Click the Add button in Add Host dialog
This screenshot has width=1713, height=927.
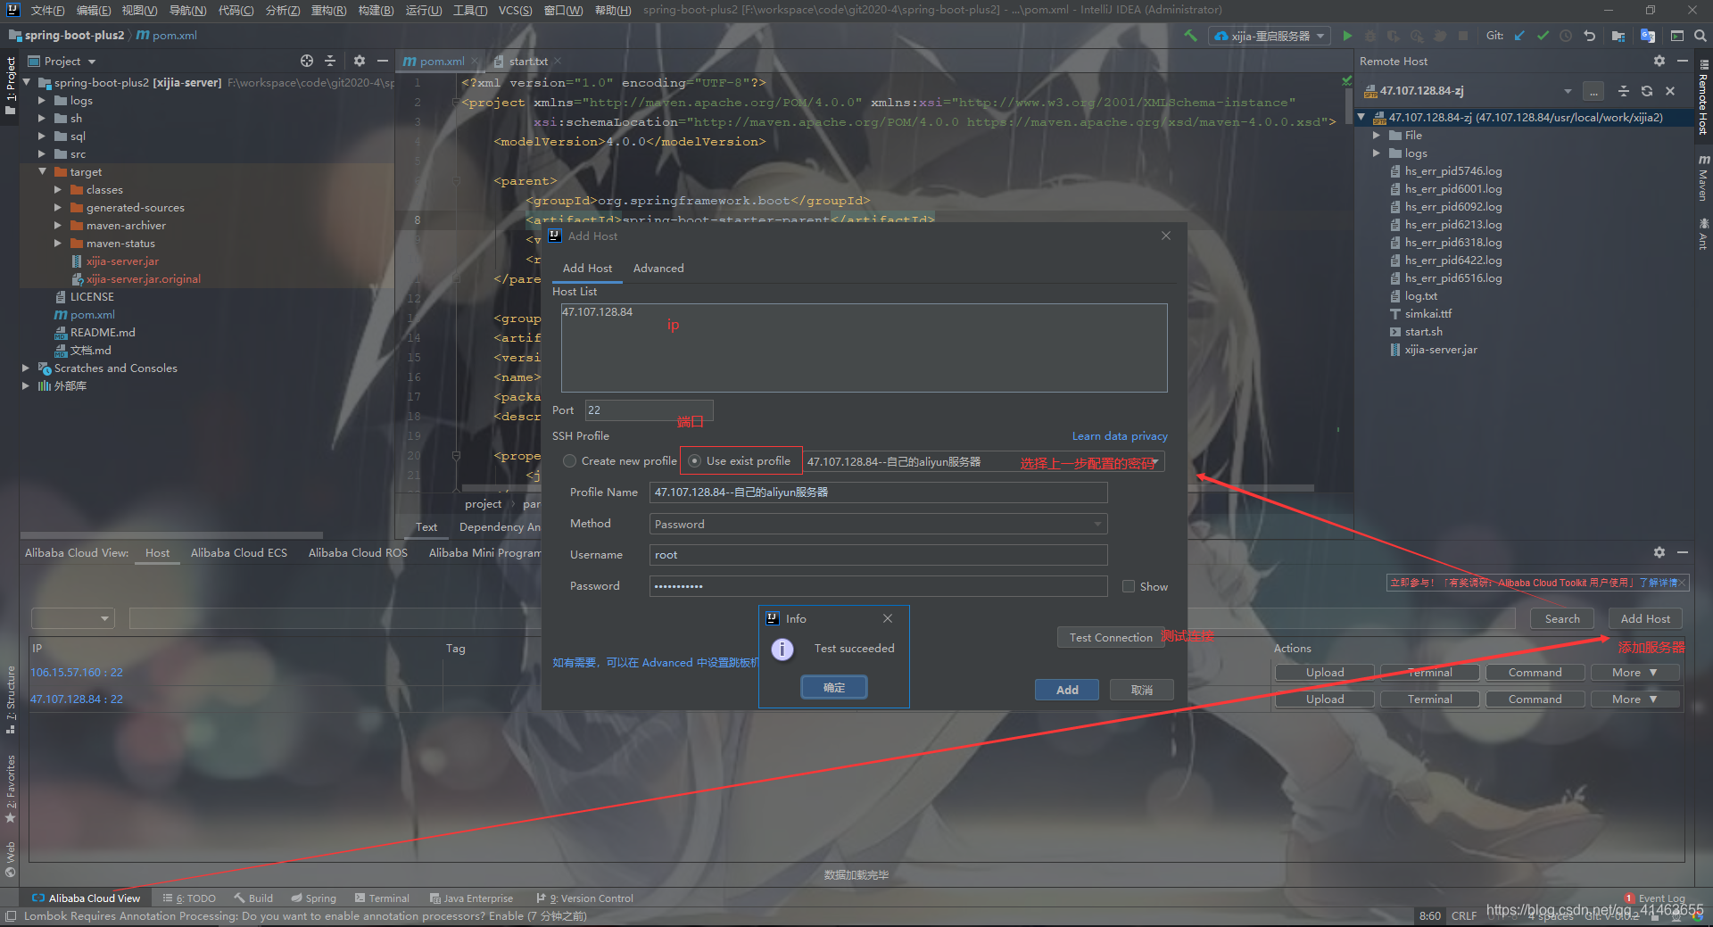[1067, 690]
